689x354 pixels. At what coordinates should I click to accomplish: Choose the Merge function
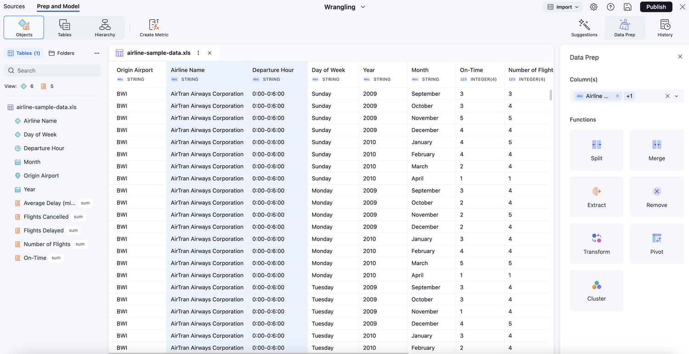pyautogui.click(x=656, y=150)
